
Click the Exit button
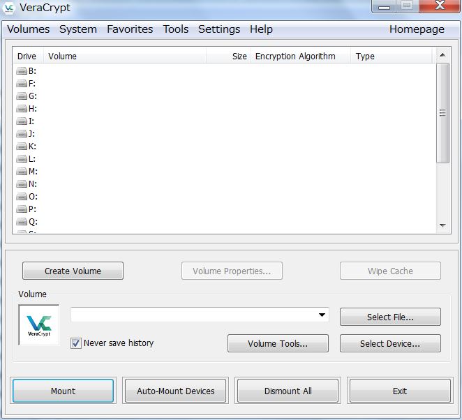400,391
